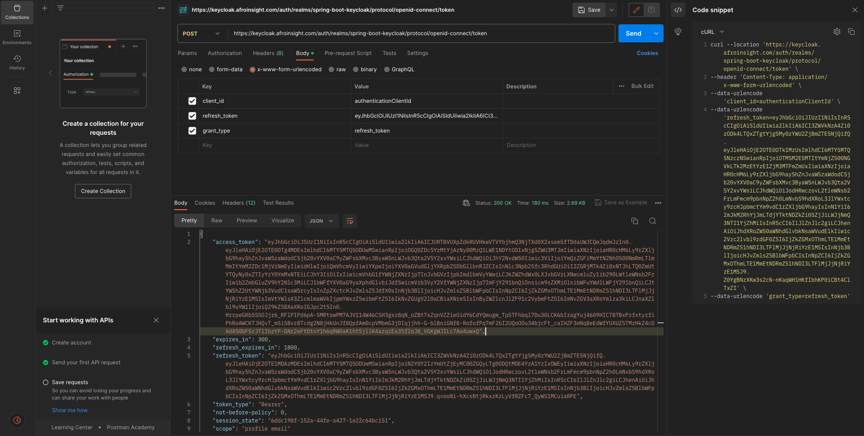Switch response view to Preview
The image size is (864, 436).
(x=247, y=220)
